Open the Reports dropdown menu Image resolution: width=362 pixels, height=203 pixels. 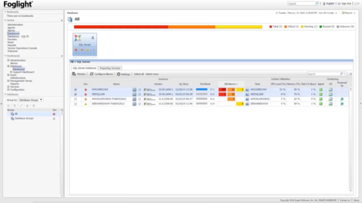(348, 13)
